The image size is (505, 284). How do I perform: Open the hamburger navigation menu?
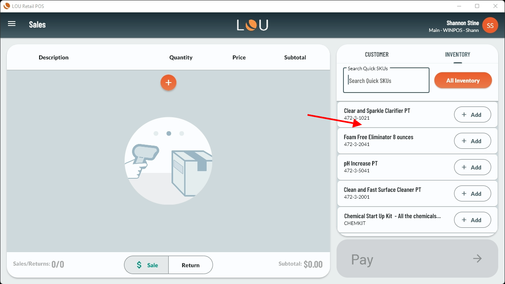[x=12, y=24]
